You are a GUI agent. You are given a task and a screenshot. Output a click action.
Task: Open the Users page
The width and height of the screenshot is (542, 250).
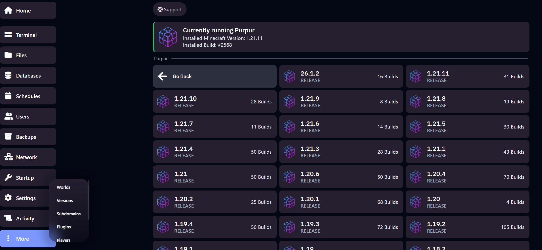pos(28,116)
